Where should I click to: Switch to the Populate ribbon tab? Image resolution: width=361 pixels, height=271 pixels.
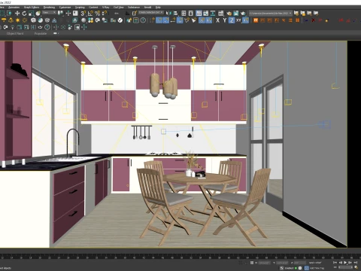(x=41, y=33)
